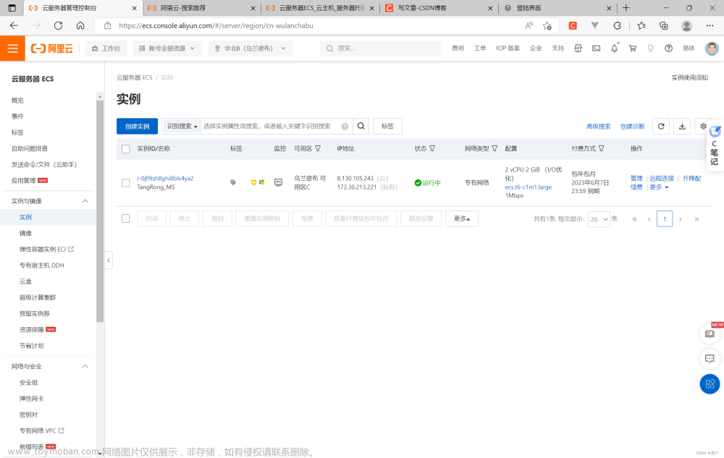Open the browser extensions icon
724x458 pixels.
(x=618, y=26)
